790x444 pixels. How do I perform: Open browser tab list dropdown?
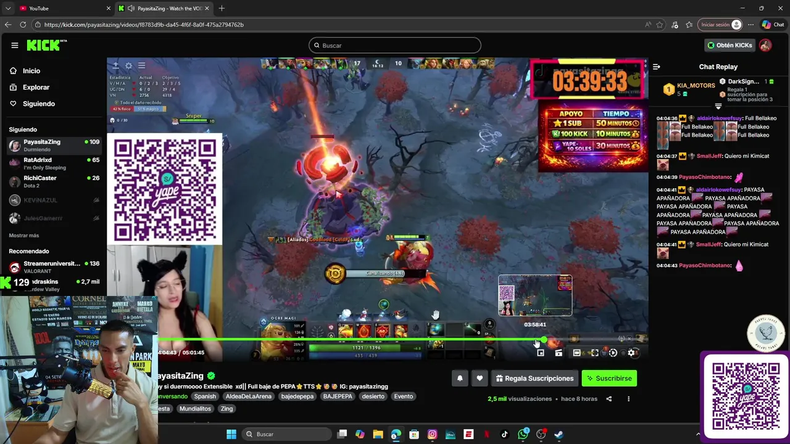[x=8, y=8]
